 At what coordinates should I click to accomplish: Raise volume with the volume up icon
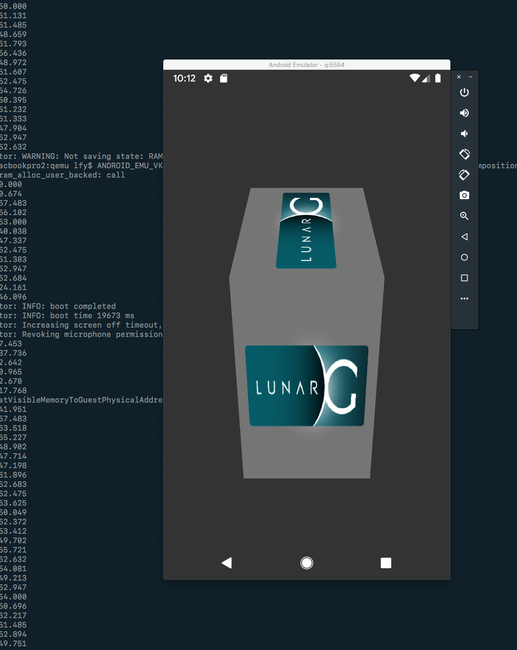coord(464,113)
